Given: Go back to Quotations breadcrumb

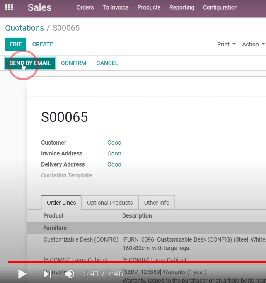Looking at the screenshot, I should pyautogui.click(x=24, y=28).
